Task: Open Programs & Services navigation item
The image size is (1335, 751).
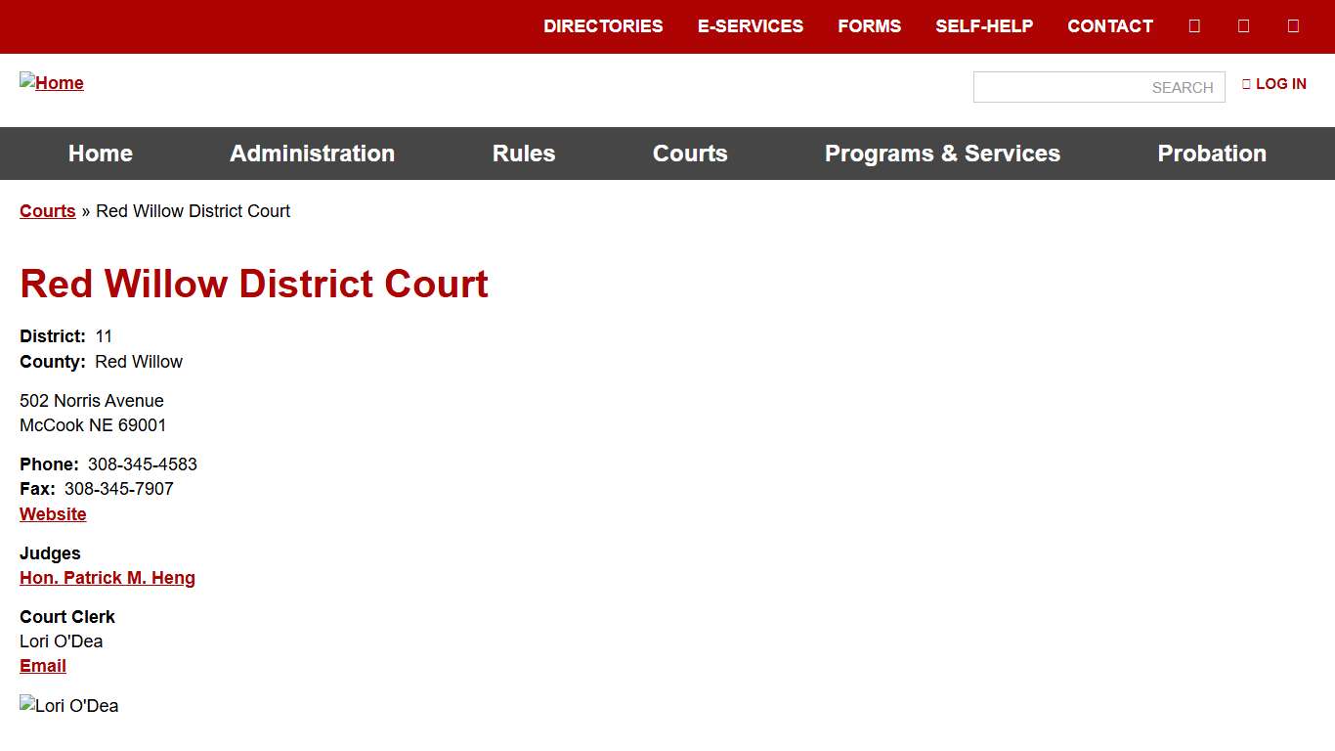Action: click(x=942, y=154)
